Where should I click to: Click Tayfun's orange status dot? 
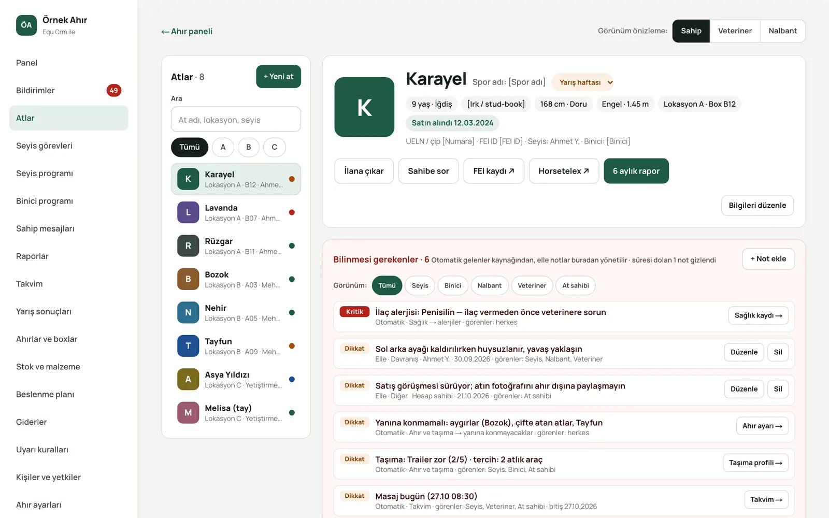point(292,346)
